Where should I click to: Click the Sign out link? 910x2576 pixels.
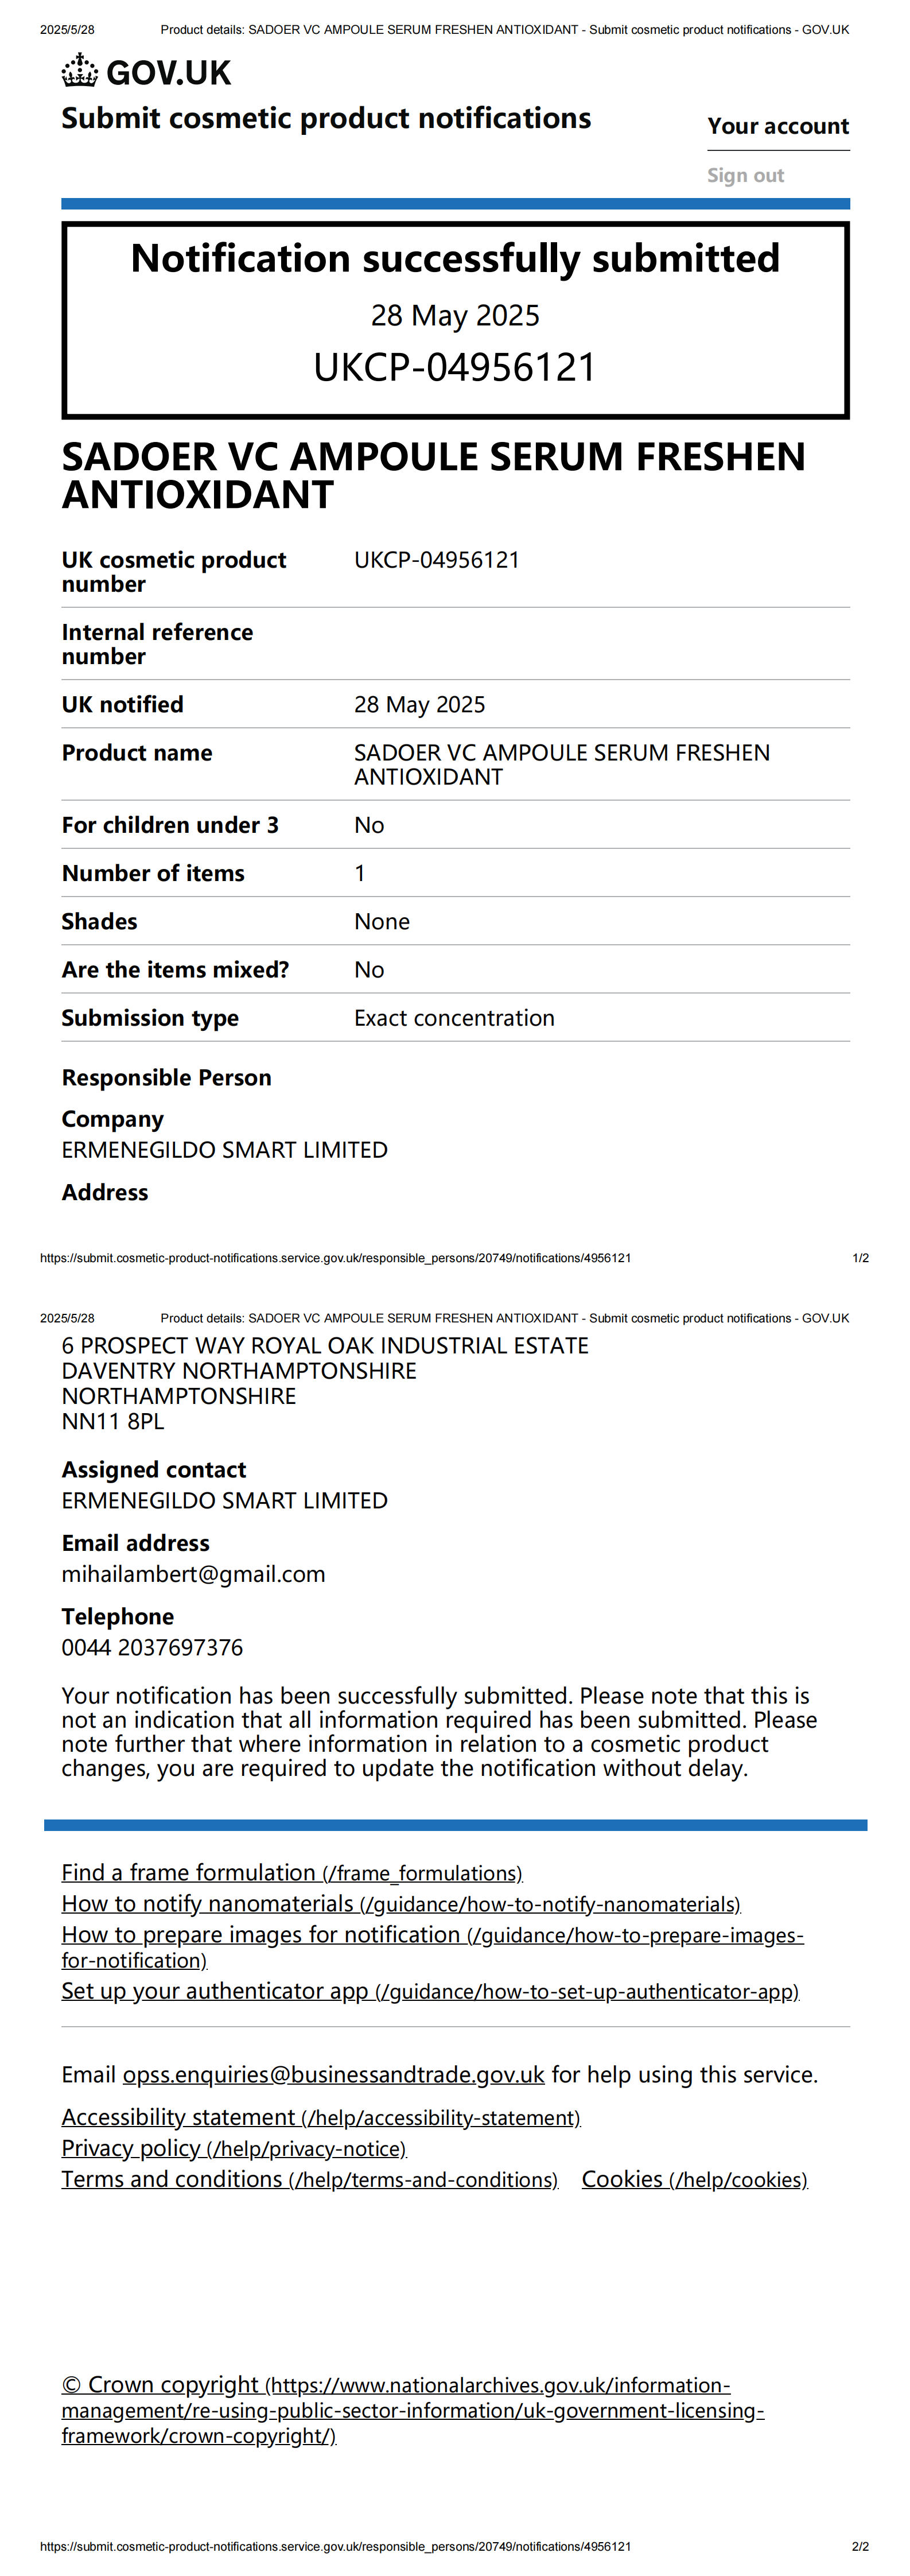coord(745,176)
